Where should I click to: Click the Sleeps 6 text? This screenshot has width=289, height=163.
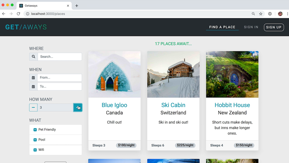[158, 145]
